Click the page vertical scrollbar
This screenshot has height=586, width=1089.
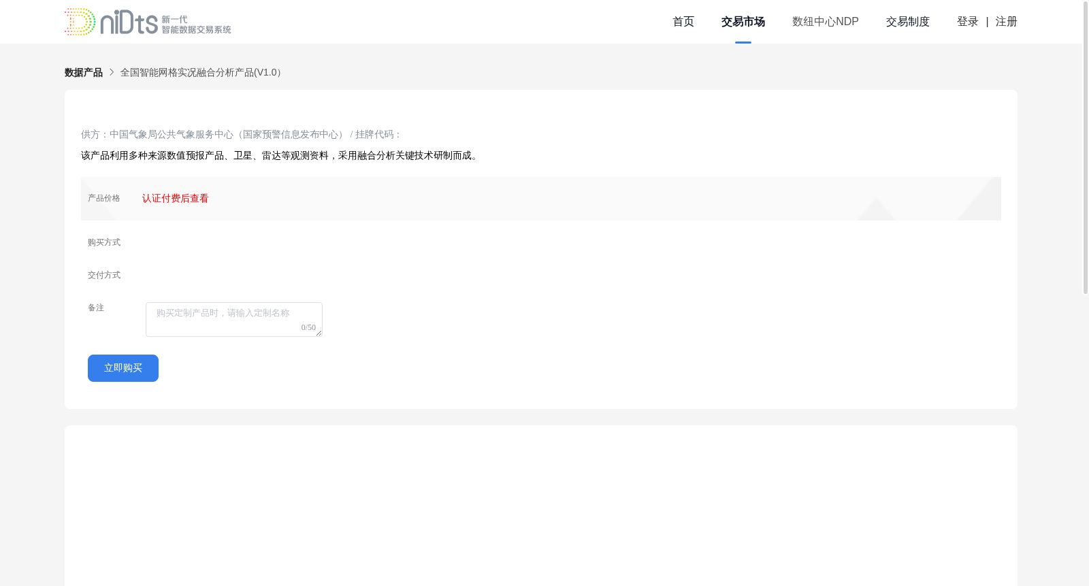coord(1086,147)
